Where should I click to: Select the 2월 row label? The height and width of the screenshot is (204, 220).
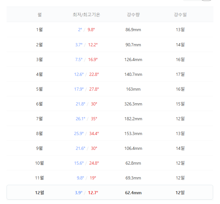[39, 45]
